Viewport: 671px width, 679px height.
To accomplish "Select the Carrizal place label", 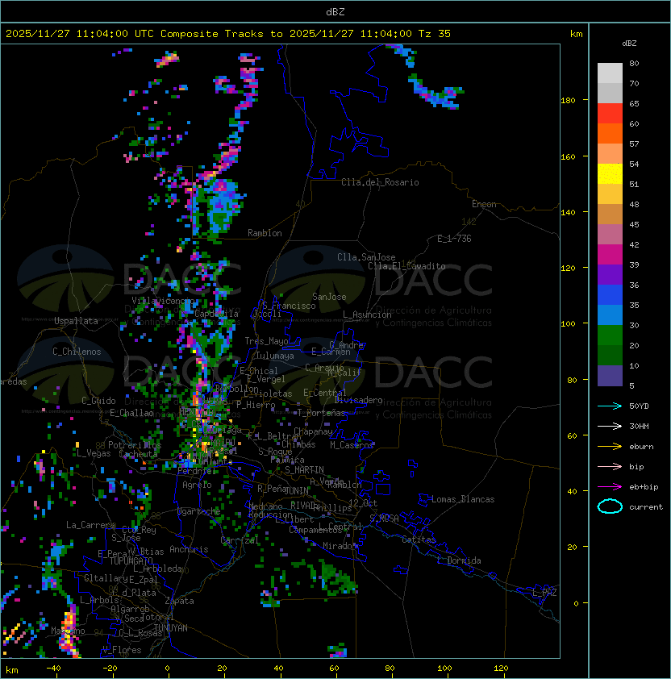I will (240, 540).
